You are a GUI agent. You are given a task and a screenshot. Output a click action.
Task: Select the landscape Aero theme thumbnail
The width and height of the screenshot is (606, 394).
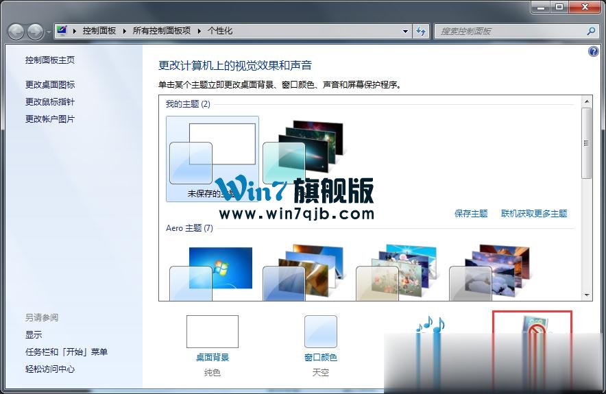tap(489, 273)
